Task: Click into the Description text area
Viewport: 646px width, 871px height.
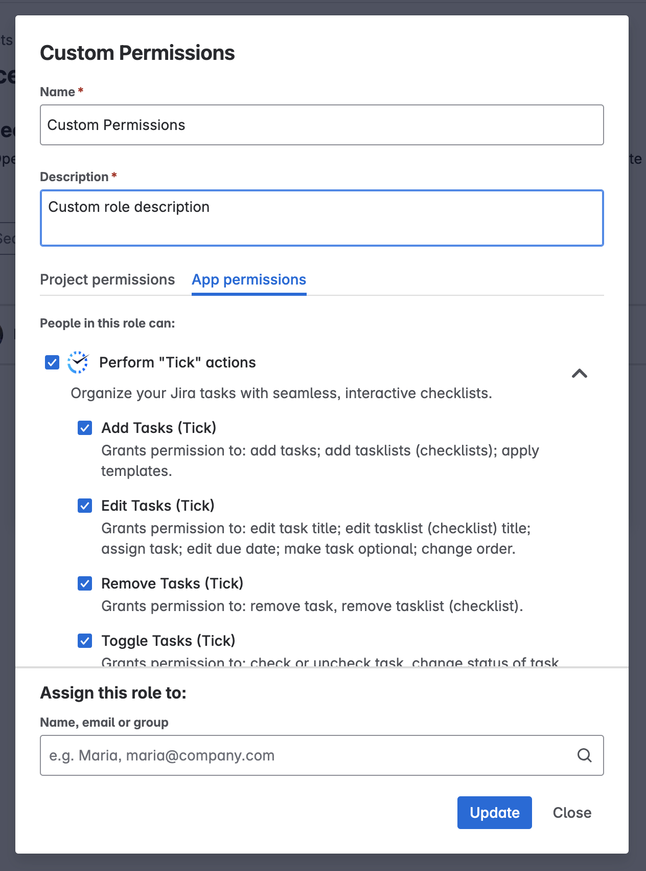Action: [322, 218]
